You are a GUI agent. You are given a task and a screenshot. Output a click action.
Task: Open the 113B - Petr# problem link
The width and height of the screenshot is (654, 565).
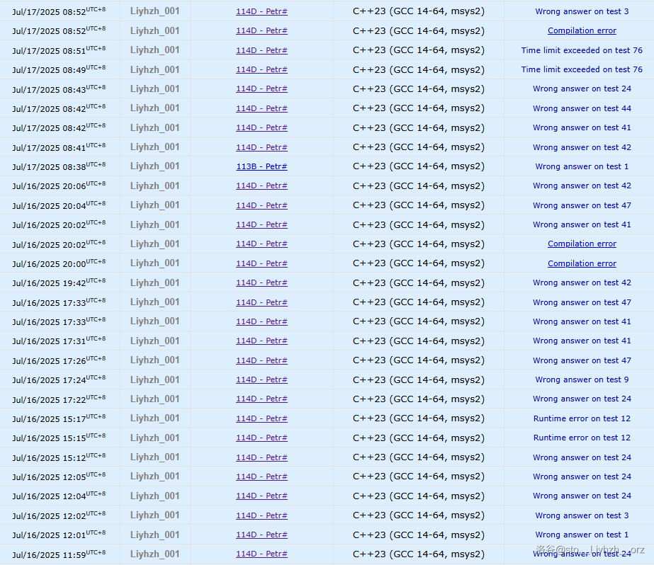261,166
